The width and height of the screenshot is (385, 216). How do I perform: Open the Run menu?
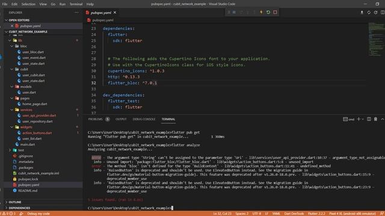click(63, 4)
